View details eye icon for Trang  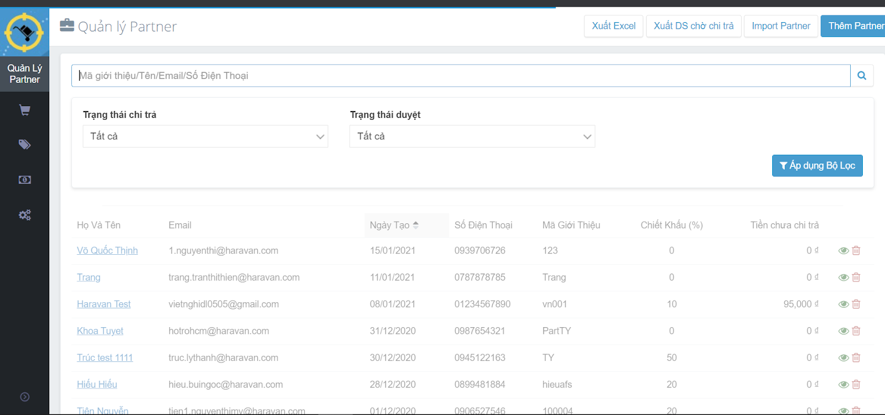[843, 277]
